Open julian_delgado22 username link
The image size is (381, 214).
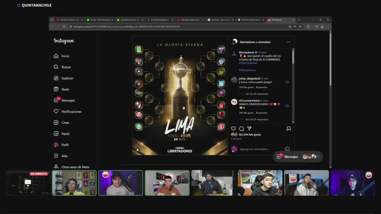[x=249, y=78]
